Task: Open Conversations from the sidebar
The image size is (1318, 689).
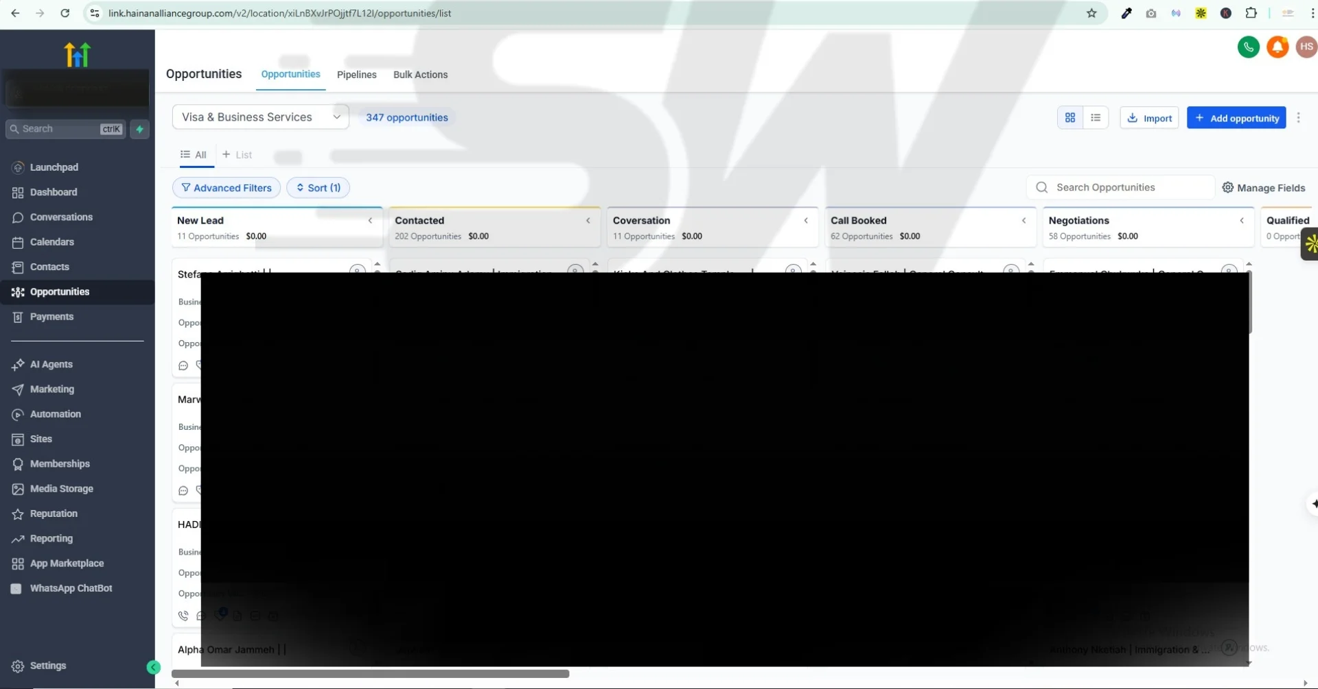Action: pyautogui.click(x=61, y=217)
